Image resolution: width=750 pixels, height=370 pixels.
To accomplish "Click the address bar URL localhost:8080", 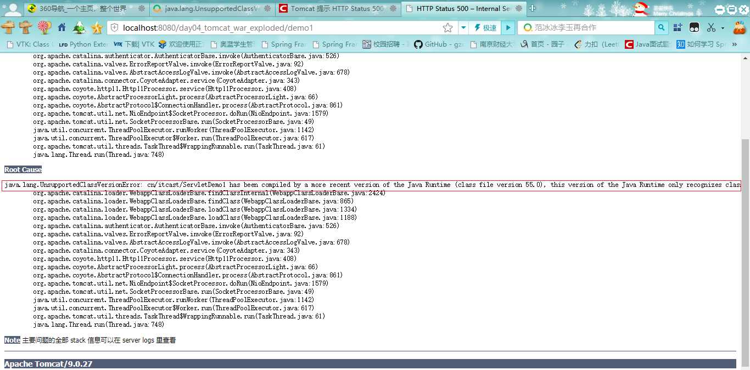I will [218, 28].
